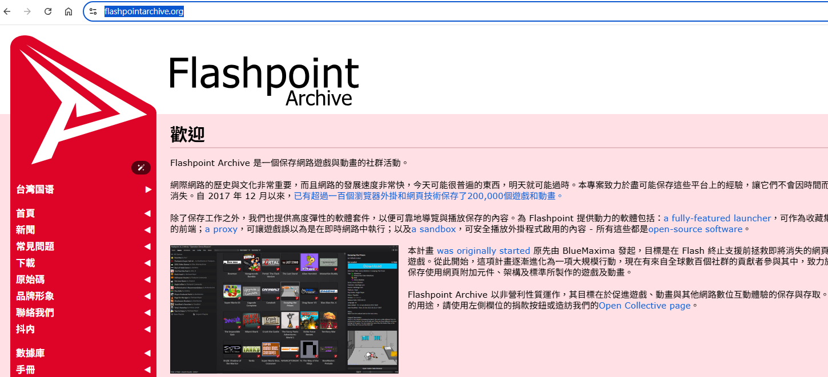Image resolution: width=828 pixels, height=377 pixels.
Task: Follow the 'was originally started' link
Action: 483,250
